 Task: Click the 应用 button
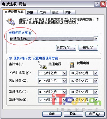click(95, 114)
